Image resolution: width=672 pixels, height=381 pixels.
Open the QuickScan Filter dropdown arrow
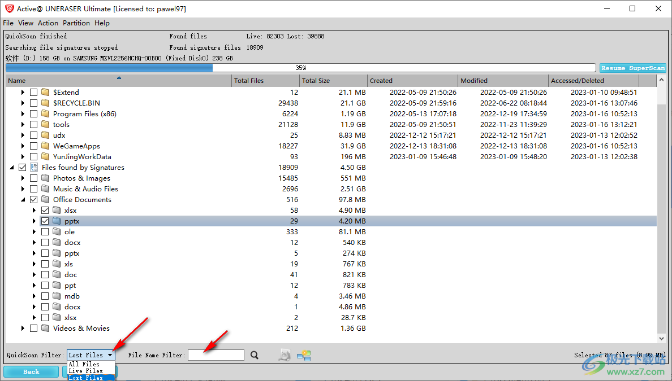point(110,355)
